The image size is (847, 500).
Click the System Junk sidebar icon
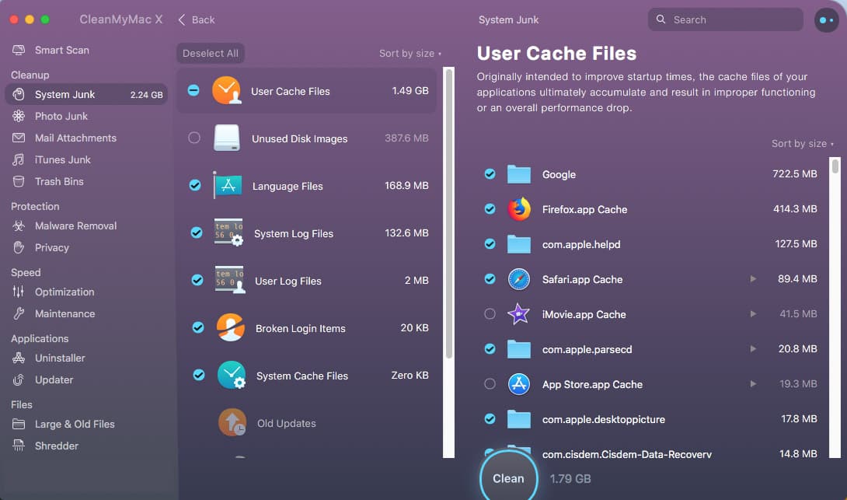[x=19, y=95]
